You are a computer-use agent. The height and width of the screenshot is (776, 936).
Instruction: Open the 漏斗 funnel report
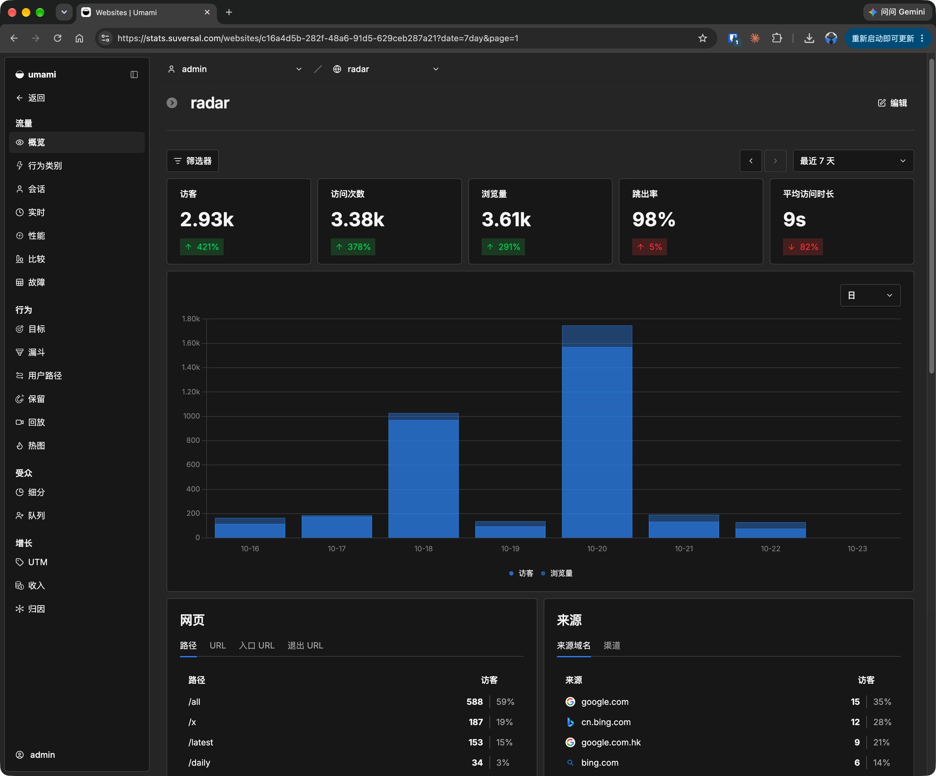(x=77, y=352)
